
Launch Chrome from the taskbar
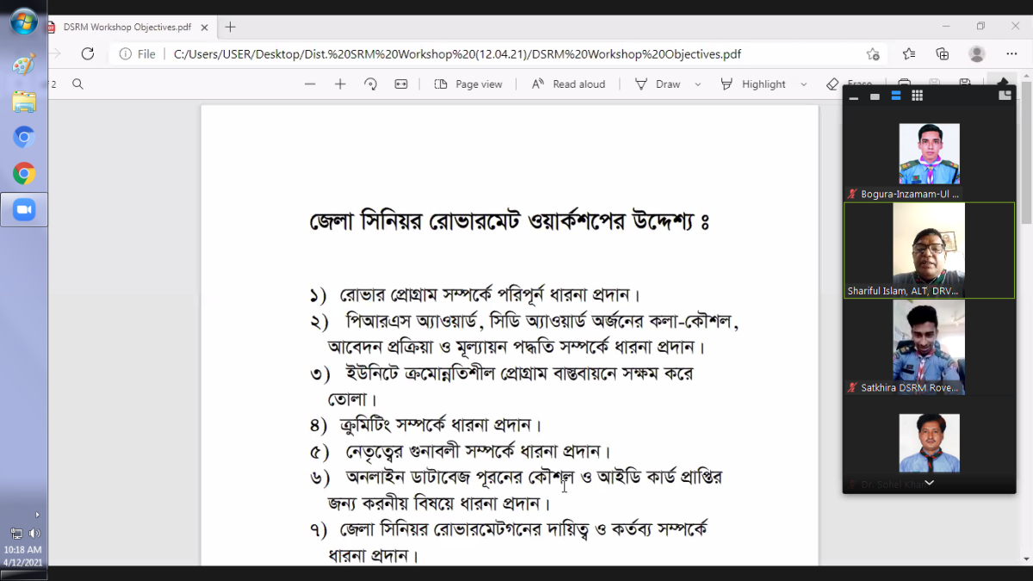(x=23, y=173)
